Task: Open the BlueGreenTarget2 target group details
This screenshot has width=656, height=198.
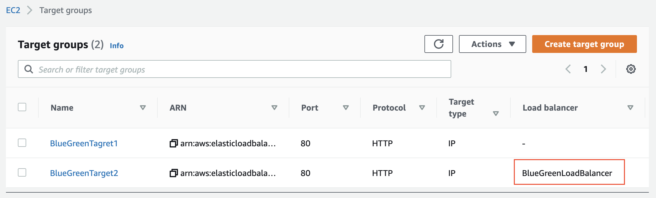Action: 84,173
